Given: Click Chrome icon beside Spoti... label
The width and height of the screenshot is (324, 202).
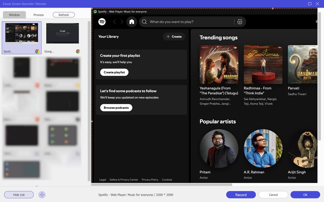Looking at the screenshot, I should pos(37,51).
